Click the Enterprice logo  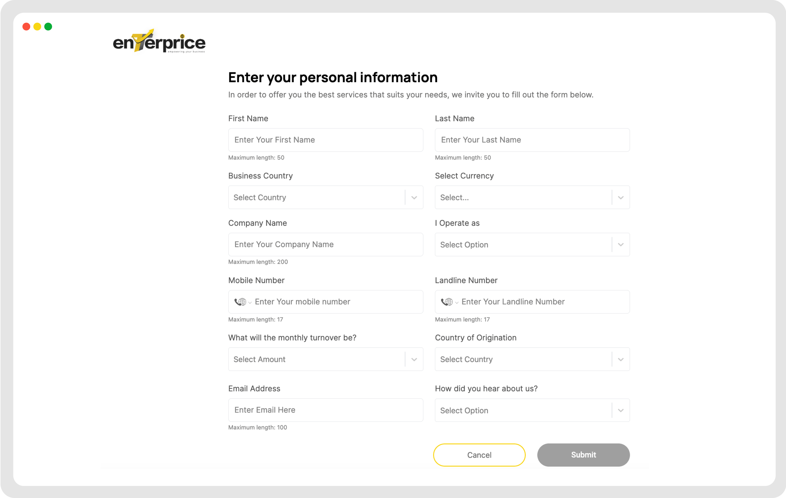pos(159,42)
